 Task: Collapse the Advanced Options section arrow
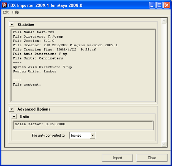[x=12, y=109]
